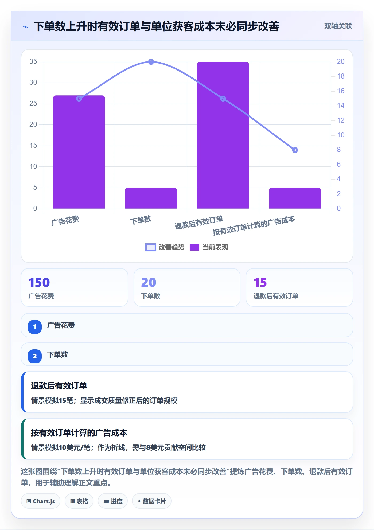Click the grid icon in 表格 tag
The height and width of the screenshot is (530, 374).
pyautogui.click(x=72, y=501)
